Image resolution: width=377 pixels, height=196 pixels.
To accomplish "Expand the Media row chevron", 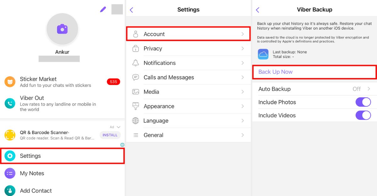I will [243, 92].
